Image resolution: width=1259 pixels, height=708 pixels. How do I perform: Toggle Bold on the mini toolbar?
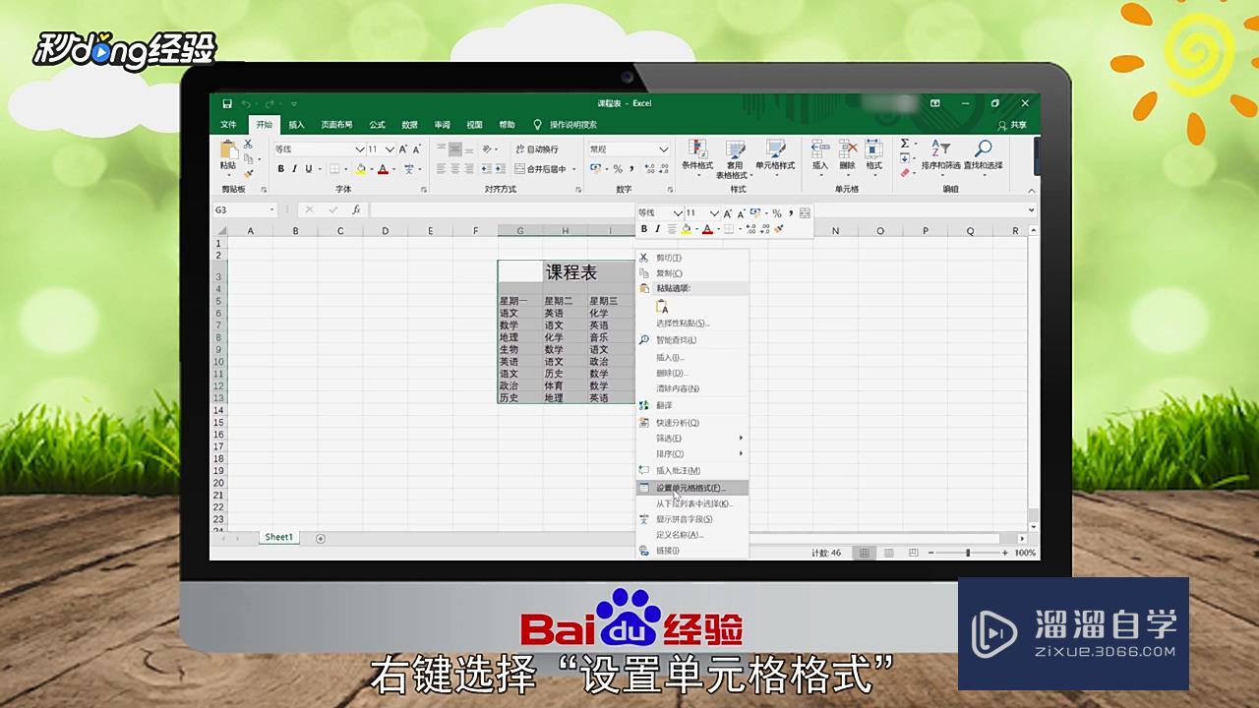(x=644, y=229)
